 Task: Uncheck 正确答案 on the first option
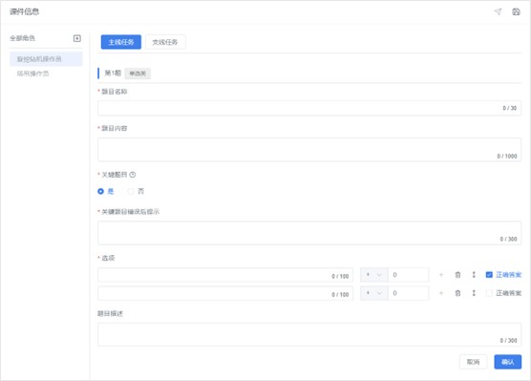(489, 275)
